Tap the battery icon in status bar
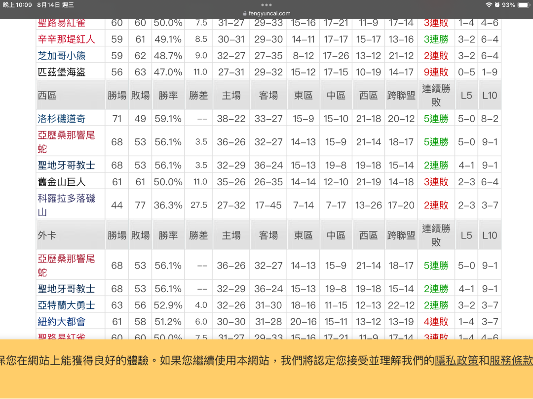533x399 pixels. [x=524, y=5]
